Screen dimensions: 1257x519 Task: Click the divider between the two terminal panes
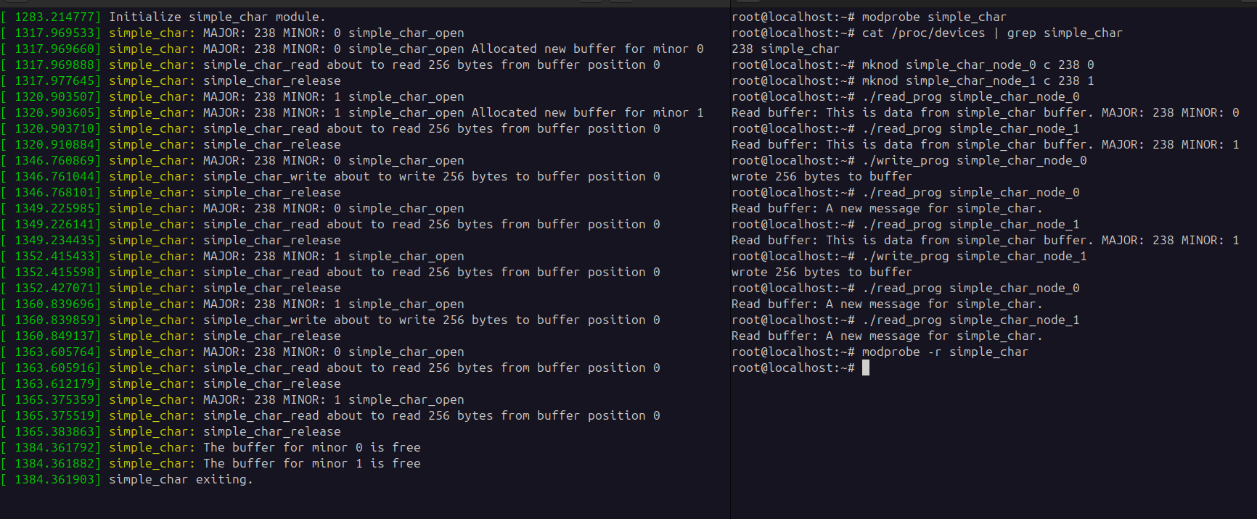pyautogui.click(x=730, y=261)
